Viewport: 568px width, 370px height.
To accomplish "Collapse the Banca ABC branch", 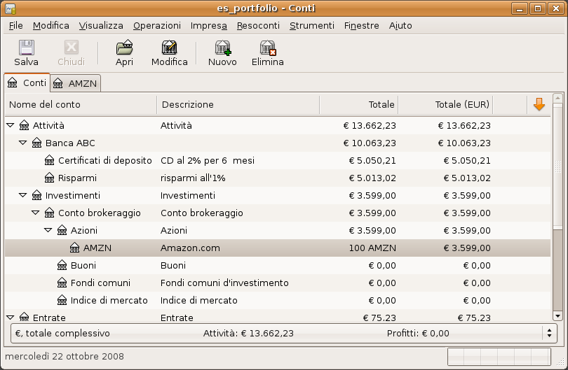I will pyautogui.click(x=23, y=143).
